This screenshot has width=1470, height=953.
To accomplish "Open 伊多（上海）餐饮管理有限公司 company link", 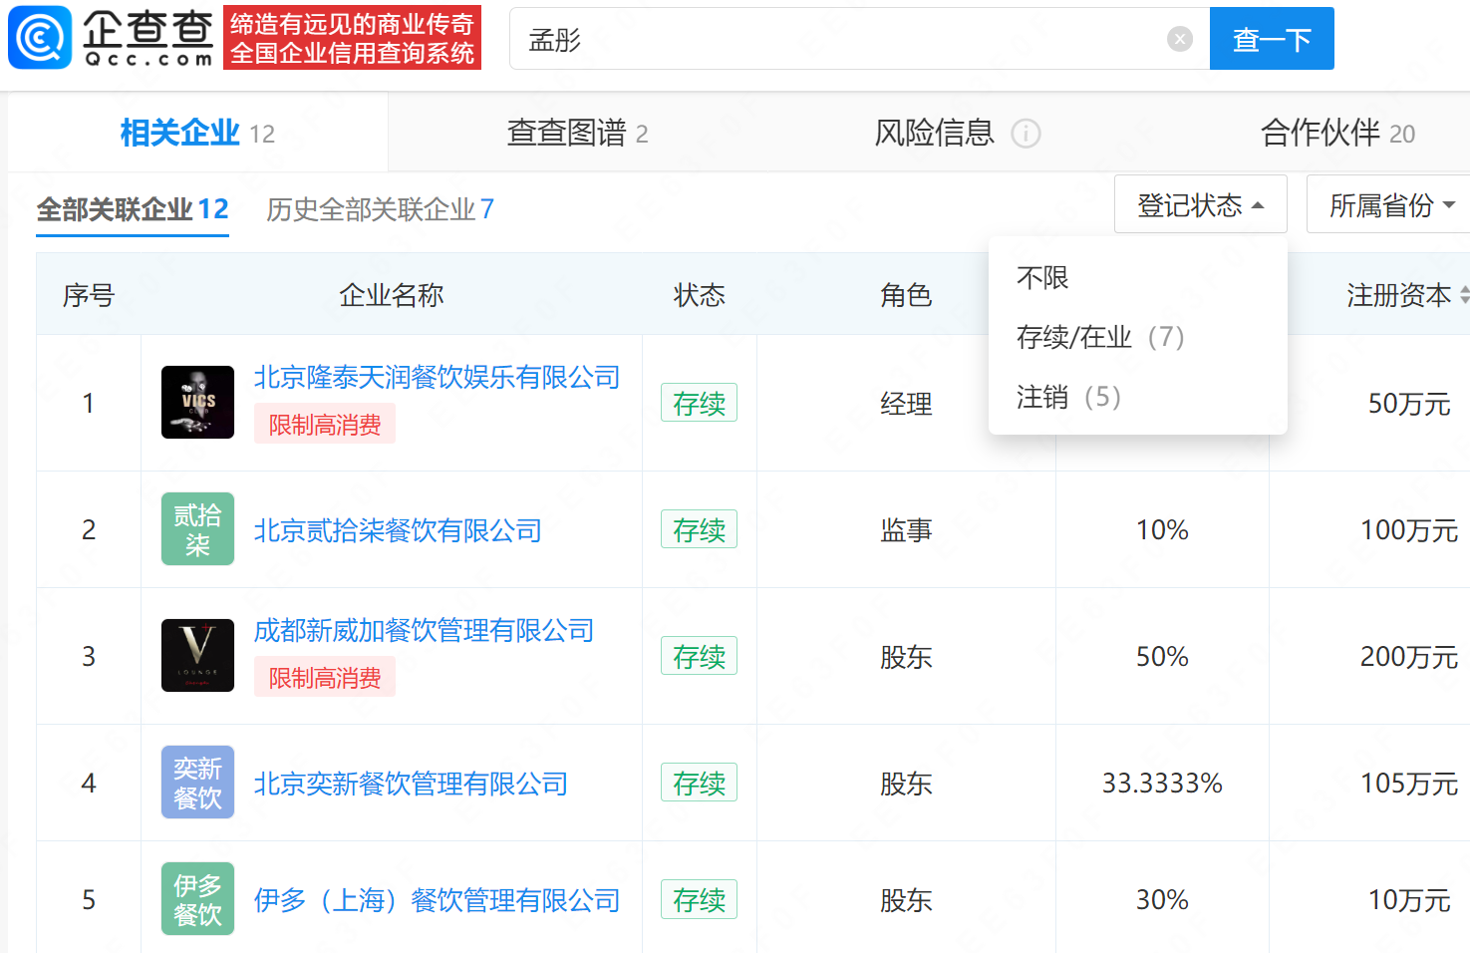I will (x=437, y=900).
